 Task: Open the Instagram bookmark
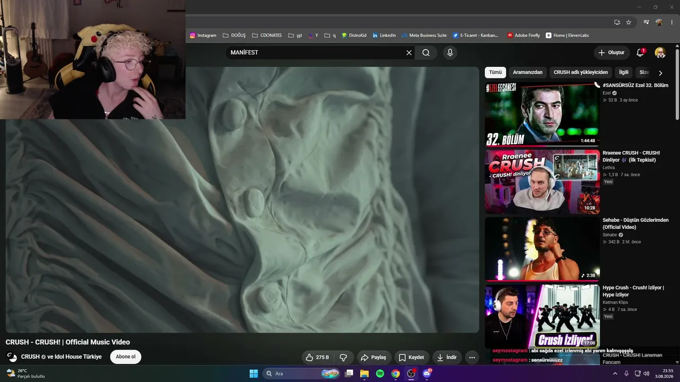pyautogui.click(x=203, y=36)
